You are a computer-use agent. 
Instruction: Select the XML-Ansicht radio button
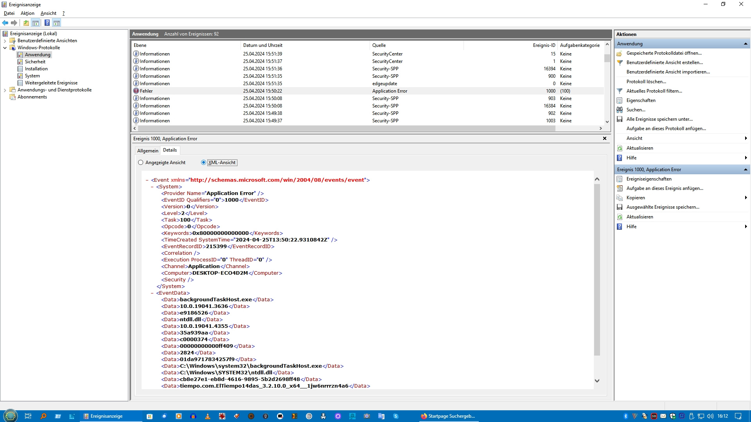203,163
